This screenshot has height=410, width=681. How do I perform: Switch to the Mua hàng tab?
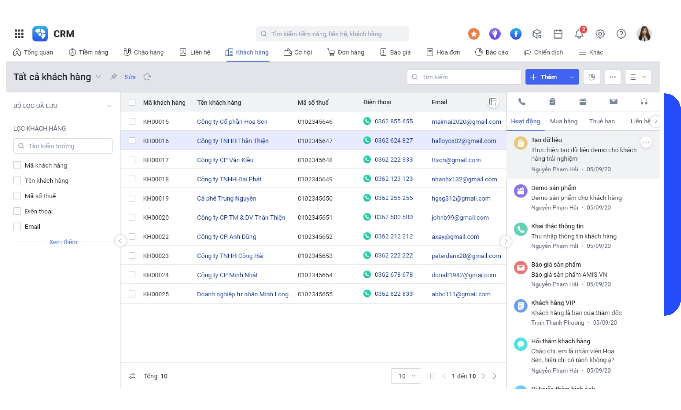click(x=563, y=121)
